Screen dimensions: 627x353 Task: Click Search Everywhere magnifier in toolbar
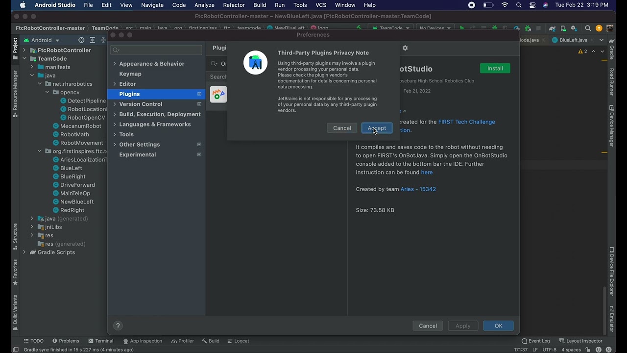588,28
